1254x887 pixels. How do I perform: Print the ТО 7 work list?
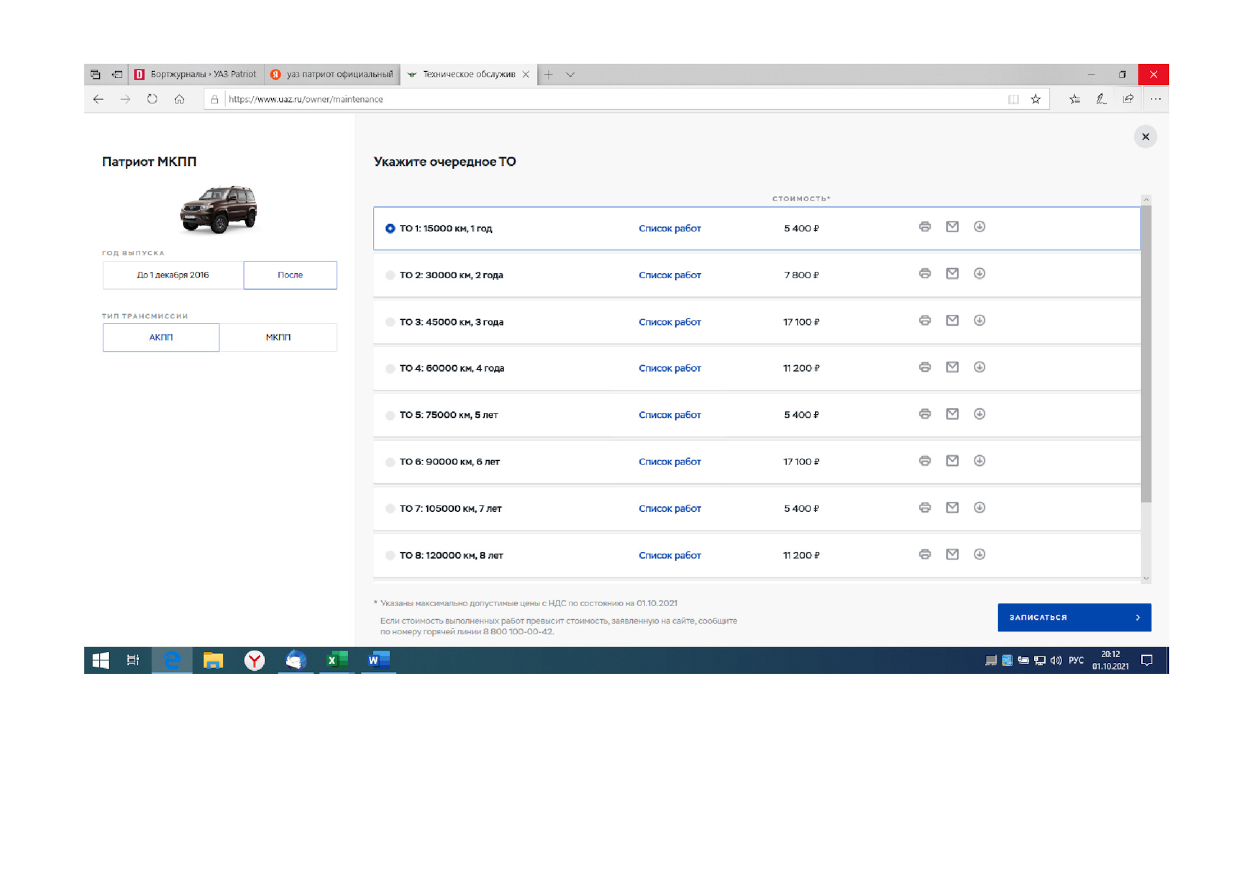(x=925, y=508)
